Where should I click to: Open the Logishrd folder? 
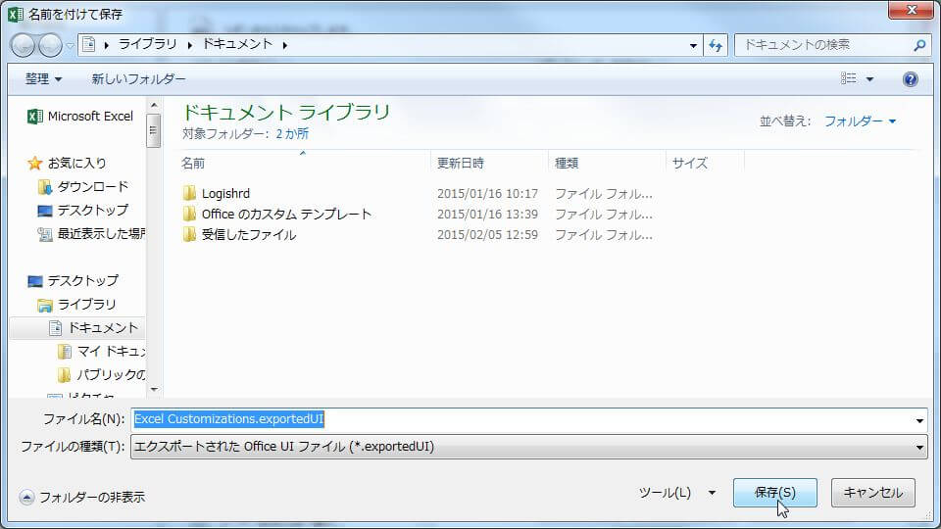[x=224, y=193]
